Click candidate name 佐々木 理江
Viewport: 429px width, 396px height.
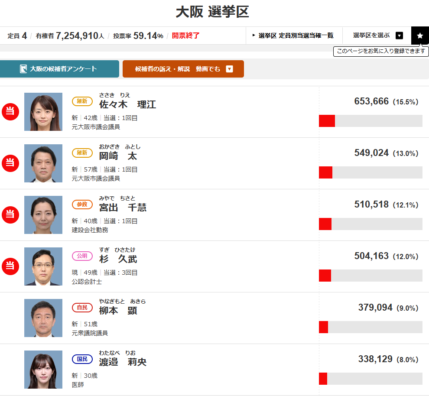pyautogui.click(x=127, y=104)
